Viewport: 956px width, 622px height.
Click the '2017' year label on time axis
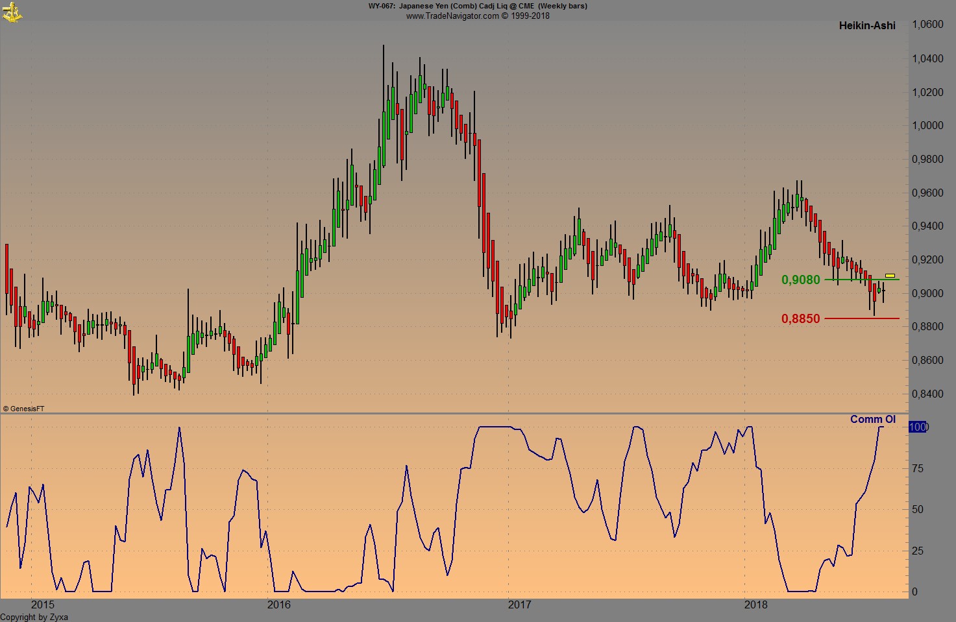tap(519, 604)
